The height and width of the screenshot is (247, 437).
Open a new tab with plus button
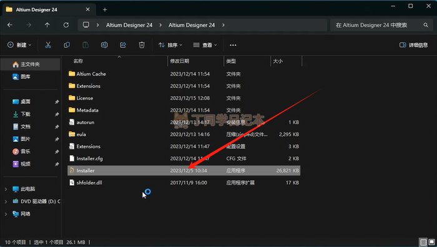pyautogui.click(x=105, y=10)
